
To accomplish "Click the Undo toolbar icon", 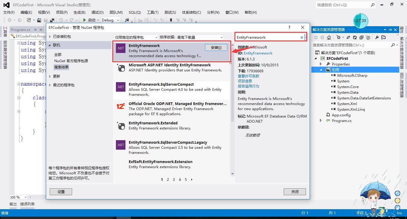I will [x=61, y=20].
